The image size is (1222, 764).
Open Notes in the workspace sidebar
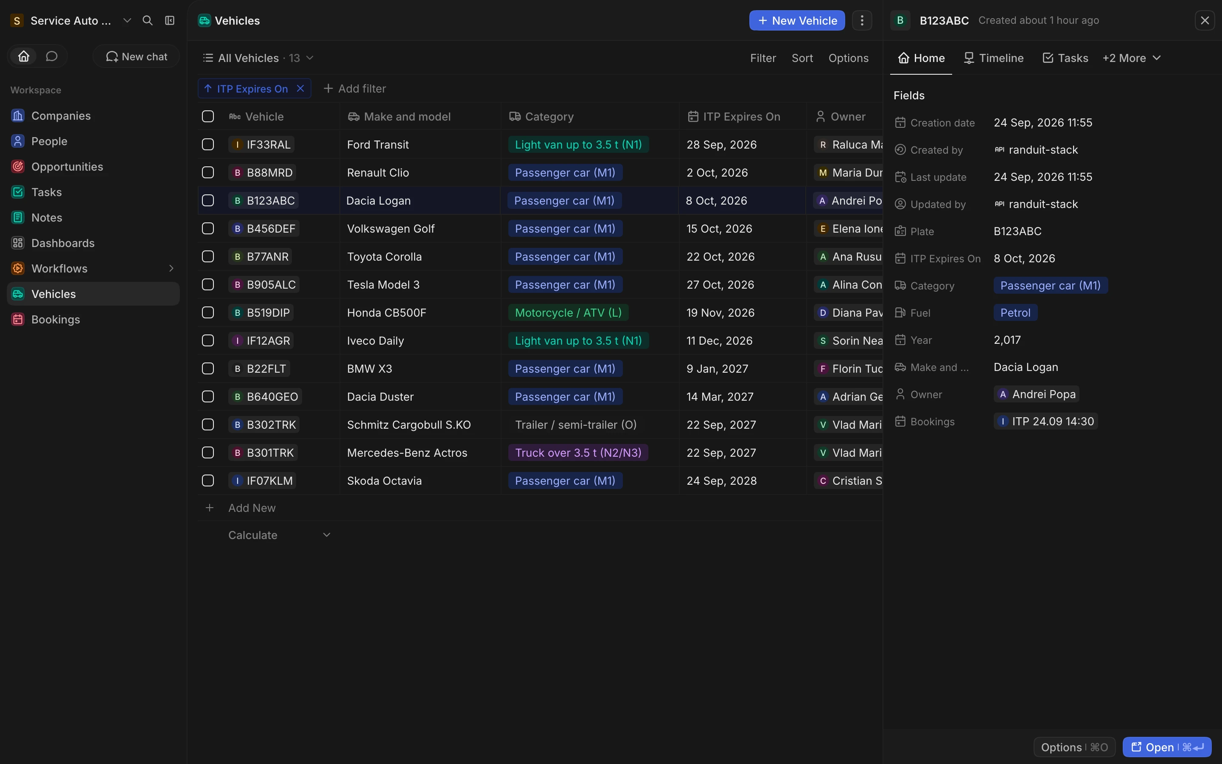[93, 218]
